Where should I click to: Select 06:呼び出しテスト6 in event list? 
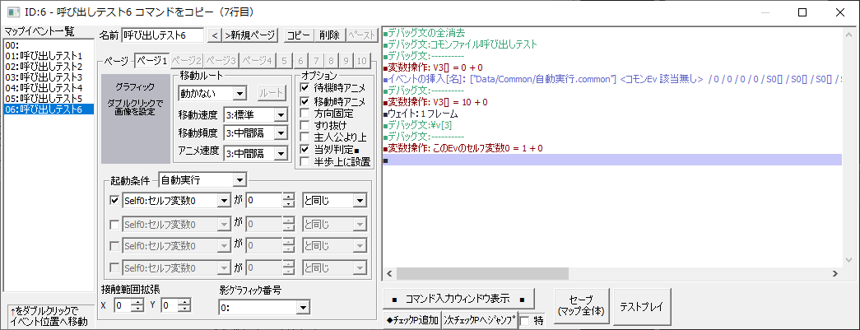[x=49, y=109]
